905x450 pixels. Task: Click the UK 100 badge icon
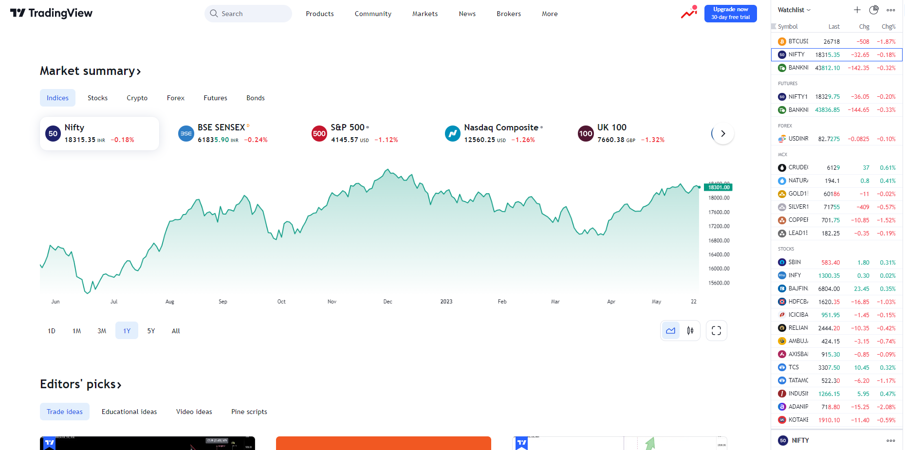pos(586,133)
